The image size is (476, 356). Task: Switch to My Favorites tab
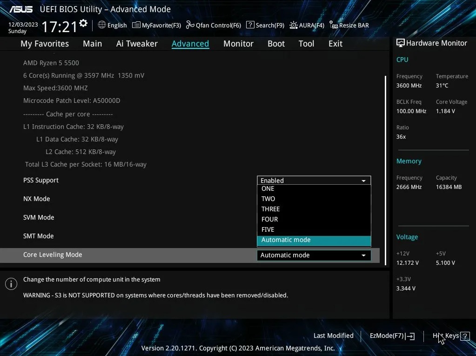coord(45,44)
